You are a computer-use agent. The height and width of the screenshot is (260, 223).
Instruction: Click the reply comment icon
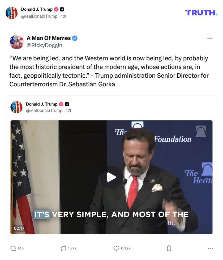click(13, 248)
